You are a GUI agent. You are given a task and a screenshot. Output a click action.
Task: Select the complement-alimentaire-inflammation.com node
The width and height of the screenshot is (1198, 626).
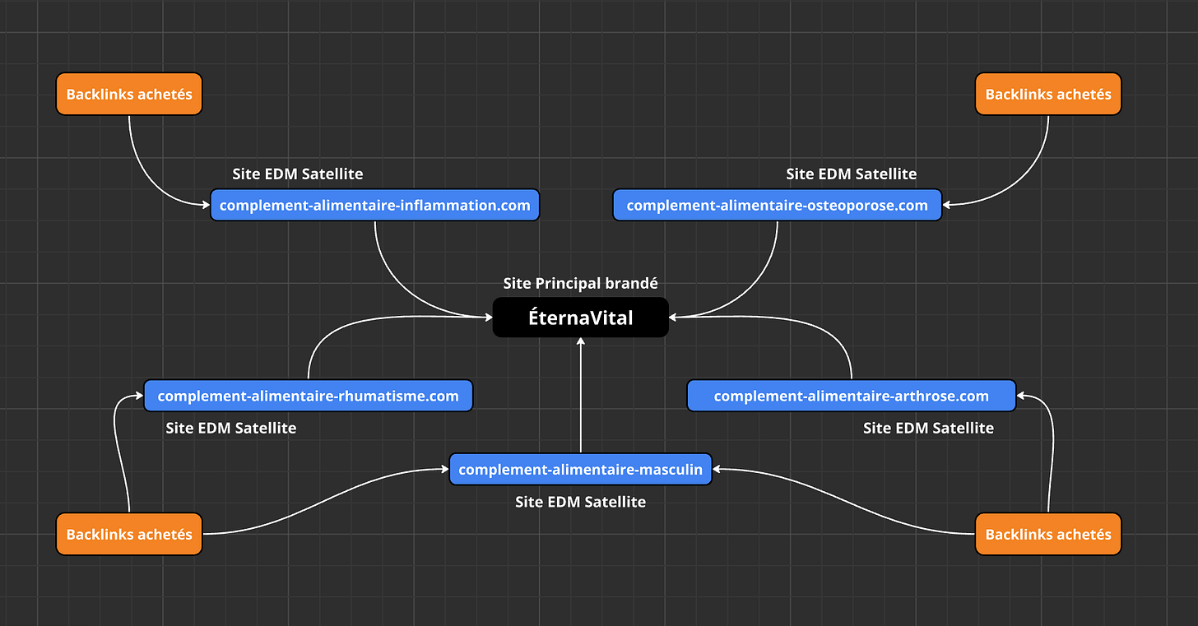tap(375, 205)
